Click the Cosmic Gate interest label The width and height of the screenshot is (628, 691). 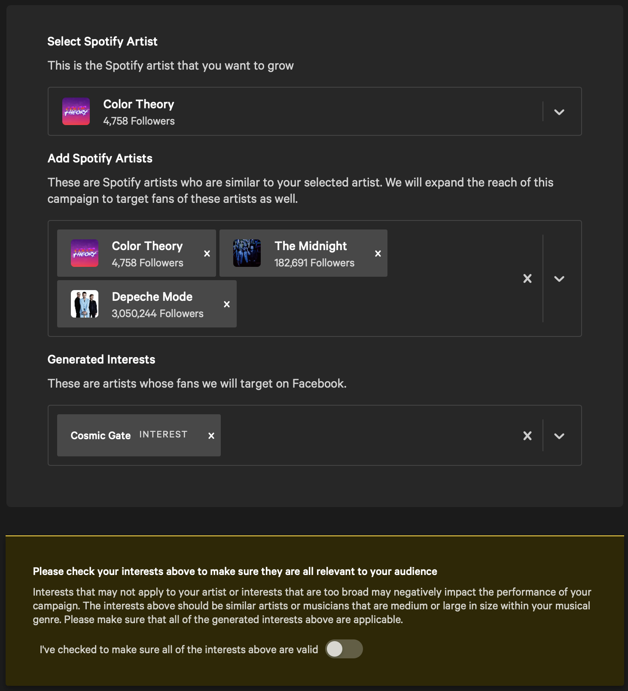(101, 436)
